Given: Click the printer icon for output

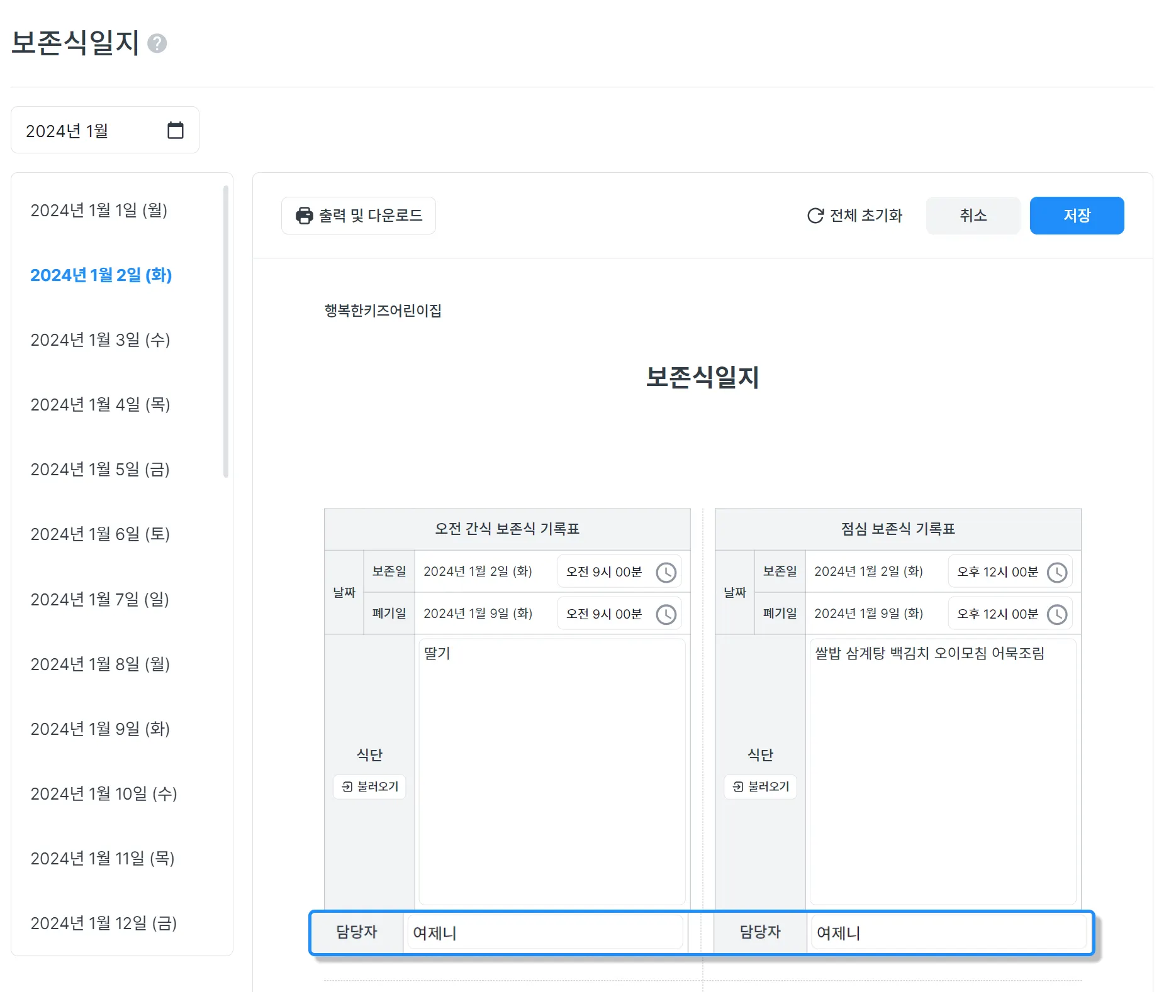Looking at the screenshot, I should (x=305, y=216).
